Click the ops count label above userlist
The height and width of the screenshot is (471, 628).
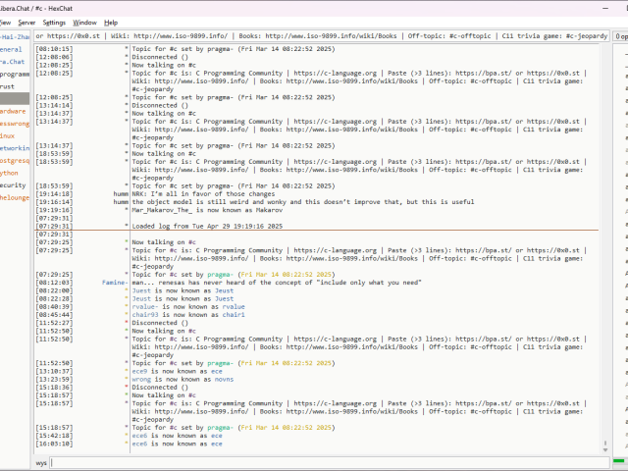pos(621,36)
